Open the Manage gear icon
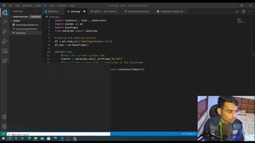The height and width of the screenshot is (143, 255). coord(4,126)
